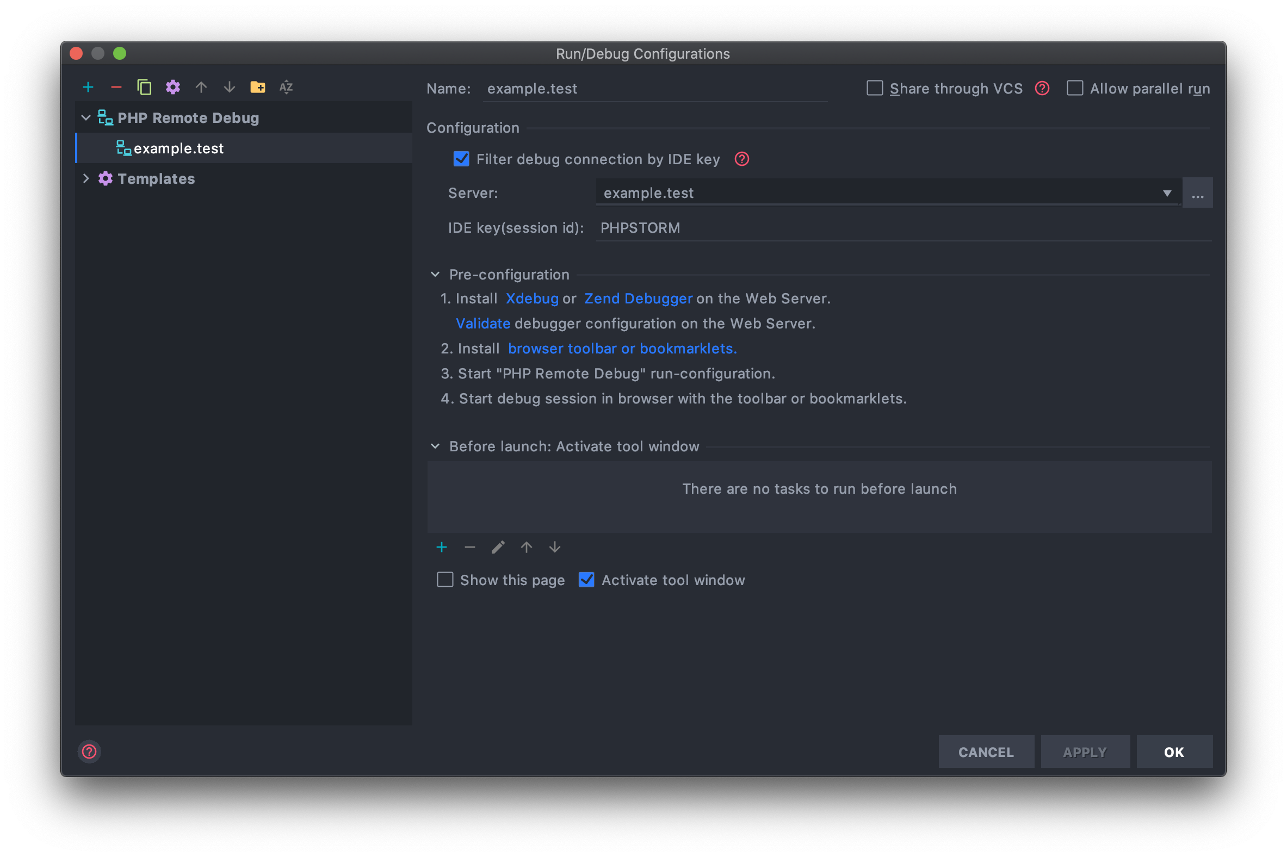Screen dimensions: 1287x857
Task: Enable Share through VCS
Action: (x=875, y=89)
